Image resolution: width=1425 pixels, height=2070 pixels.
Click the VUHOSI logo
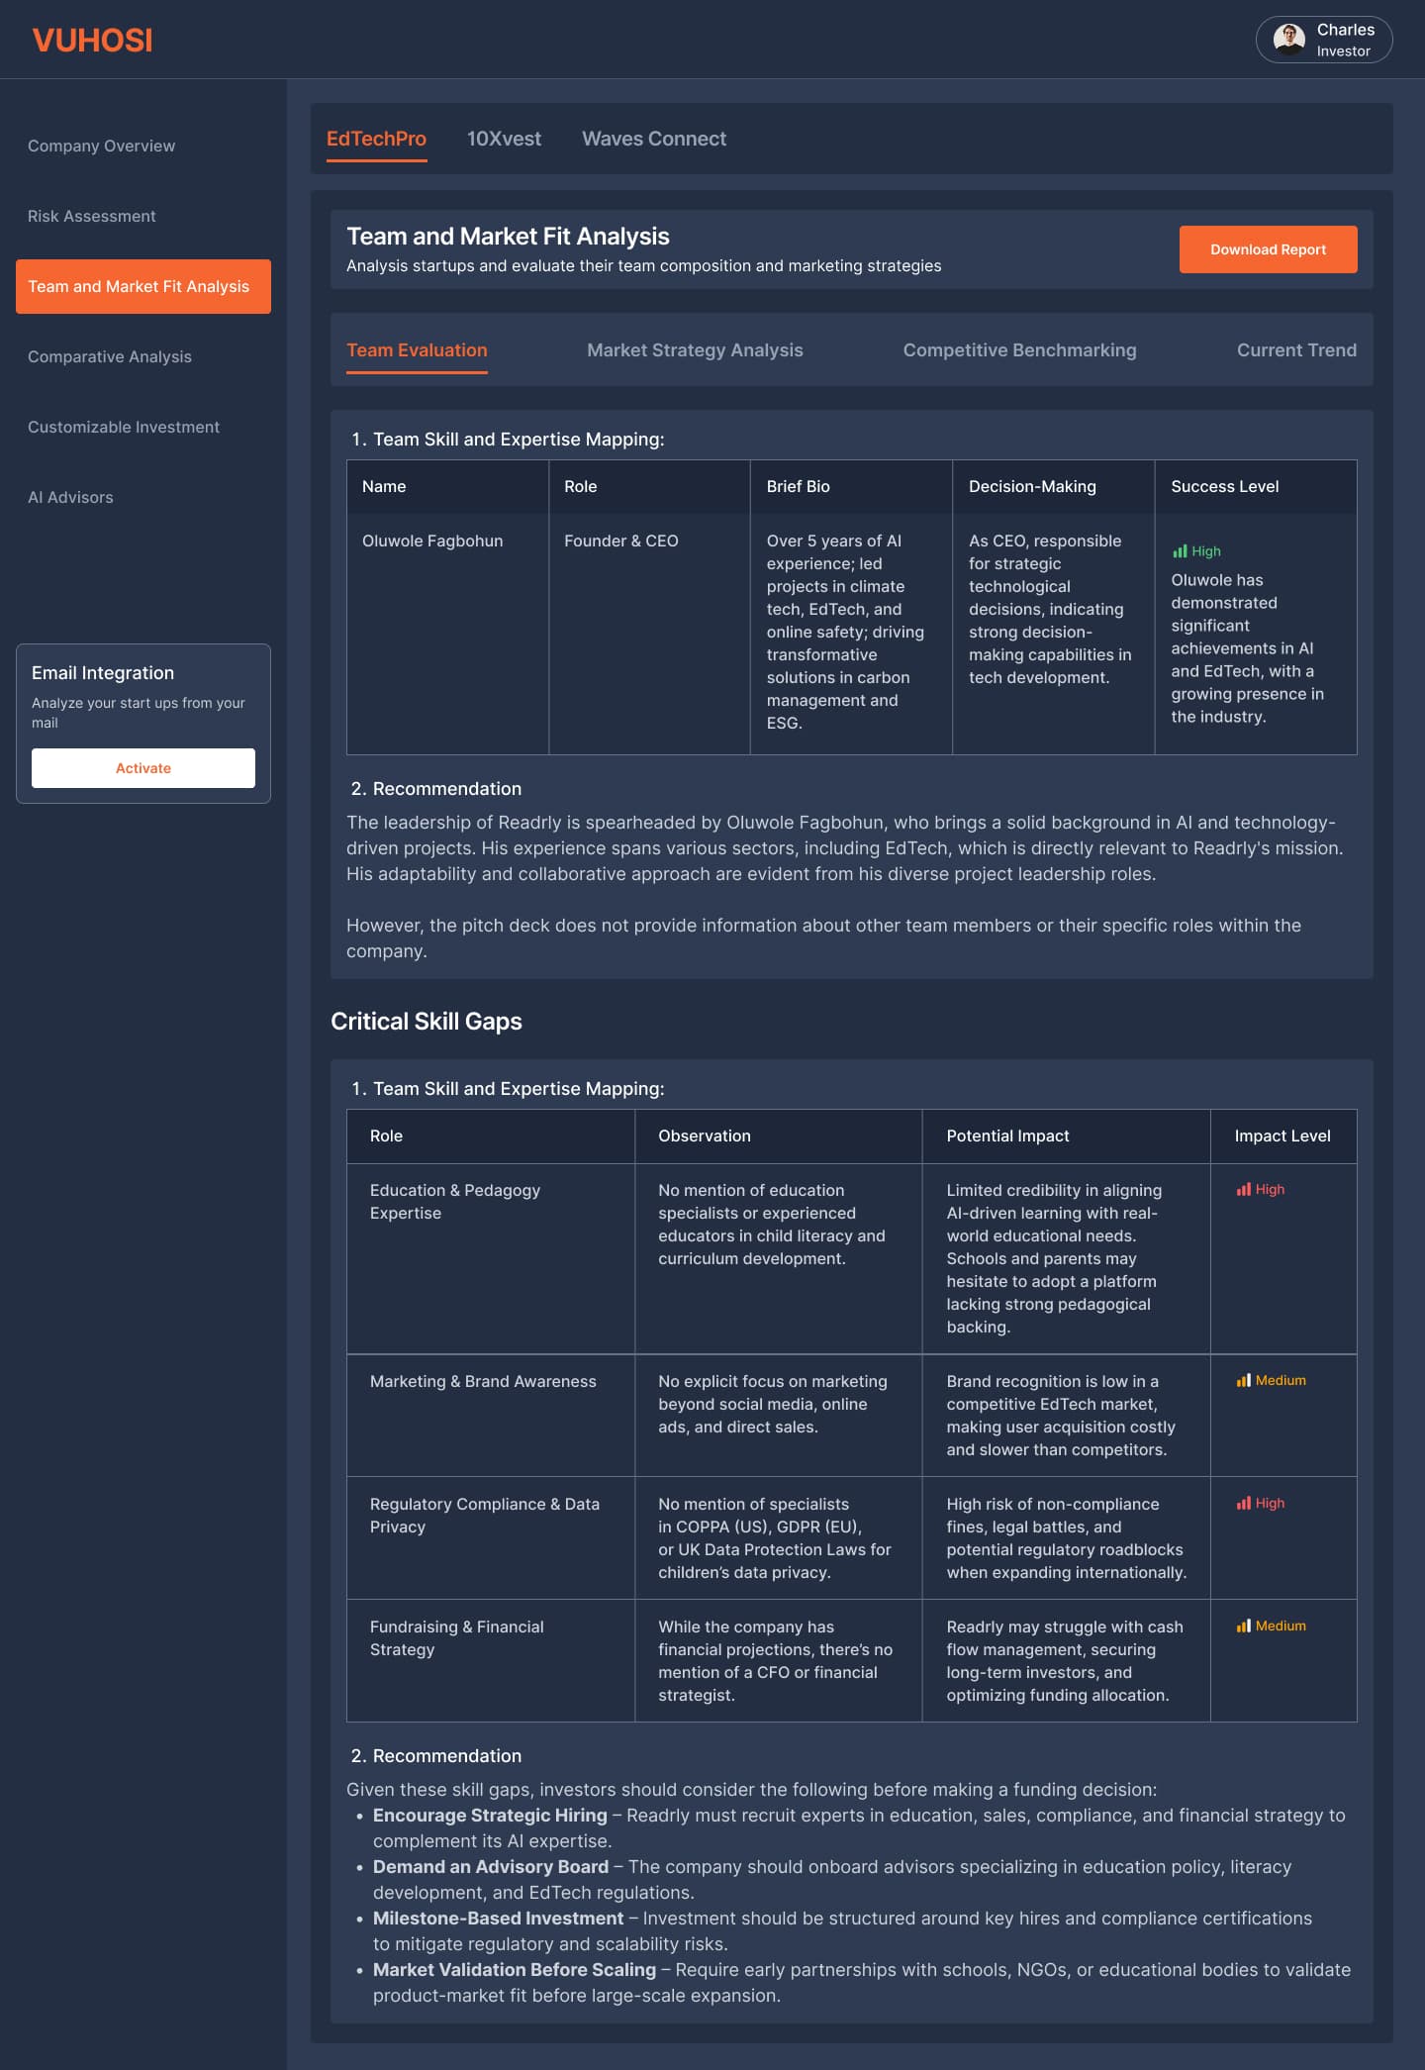[92, 41]
